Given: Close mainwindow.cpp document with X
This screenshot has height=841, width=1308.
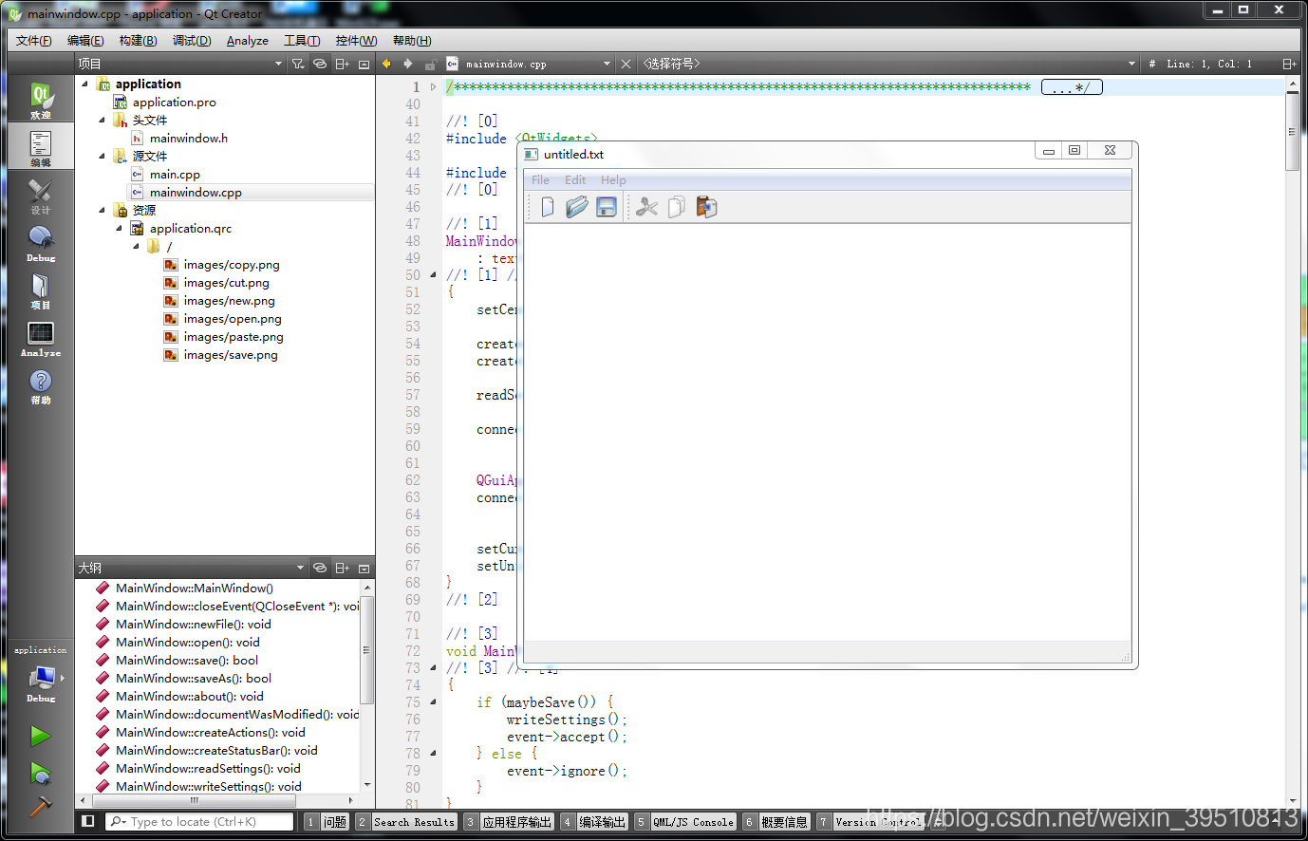Looking at the screenshot, I should click(x=626, y=64).
